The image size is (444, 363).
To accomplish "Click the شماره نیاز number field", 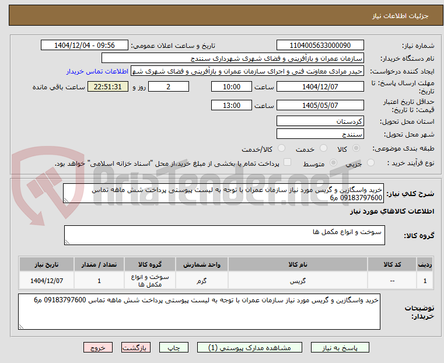I will pos(320,46).
